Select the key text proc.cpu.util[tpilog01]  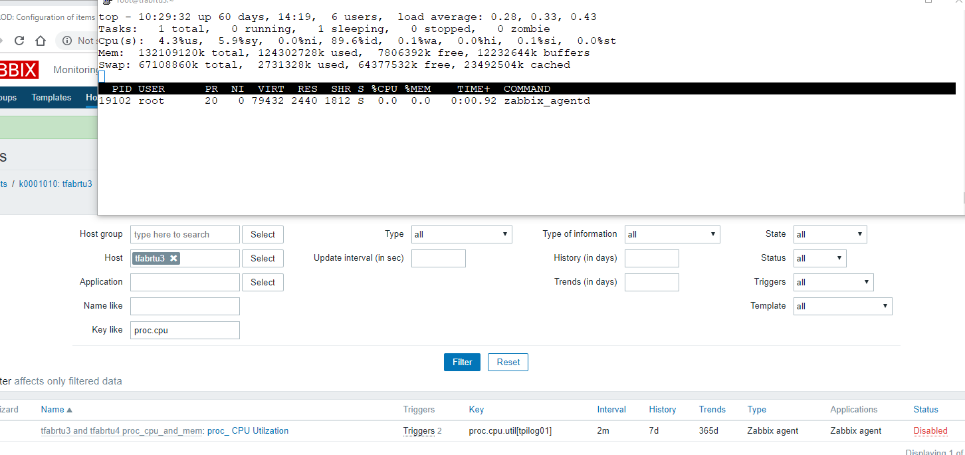tap(510, 431)
